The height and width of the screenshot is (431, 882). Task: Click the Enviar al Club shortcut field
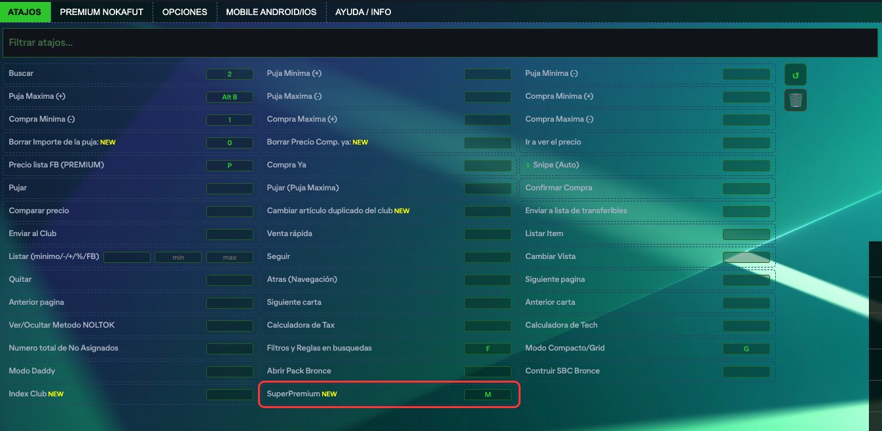[230, 235]
